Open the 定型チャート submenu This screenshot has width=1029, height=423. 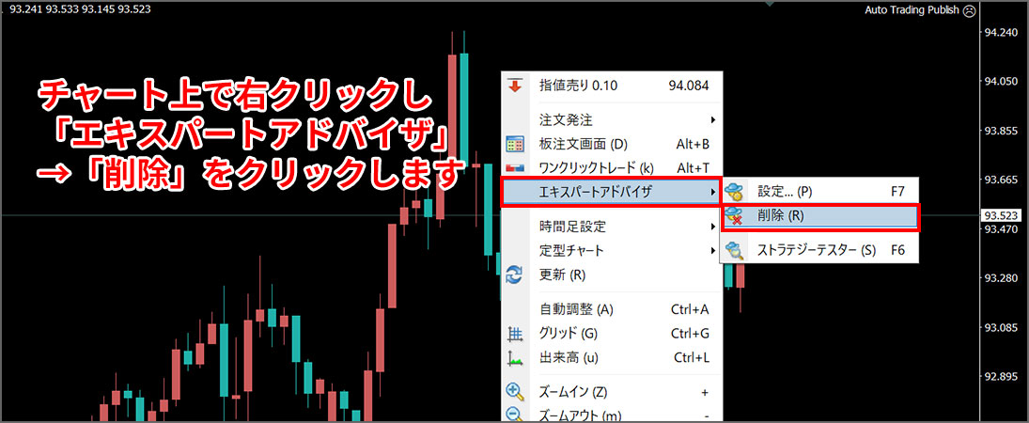click(x=612, y=251)
